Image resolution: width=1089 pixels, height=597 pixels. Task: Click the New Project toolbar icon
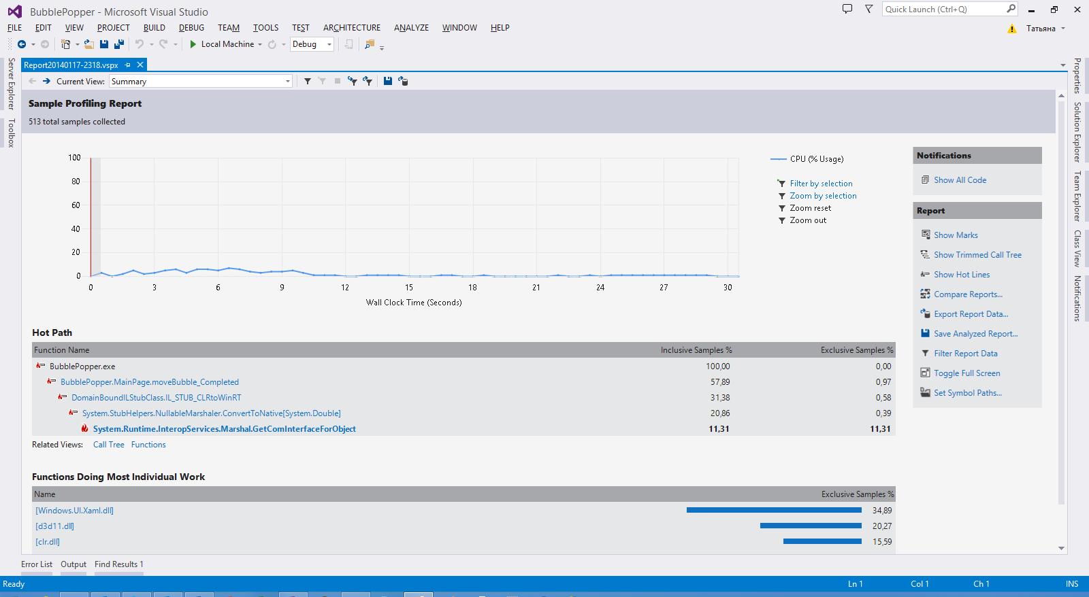(65, 44)
